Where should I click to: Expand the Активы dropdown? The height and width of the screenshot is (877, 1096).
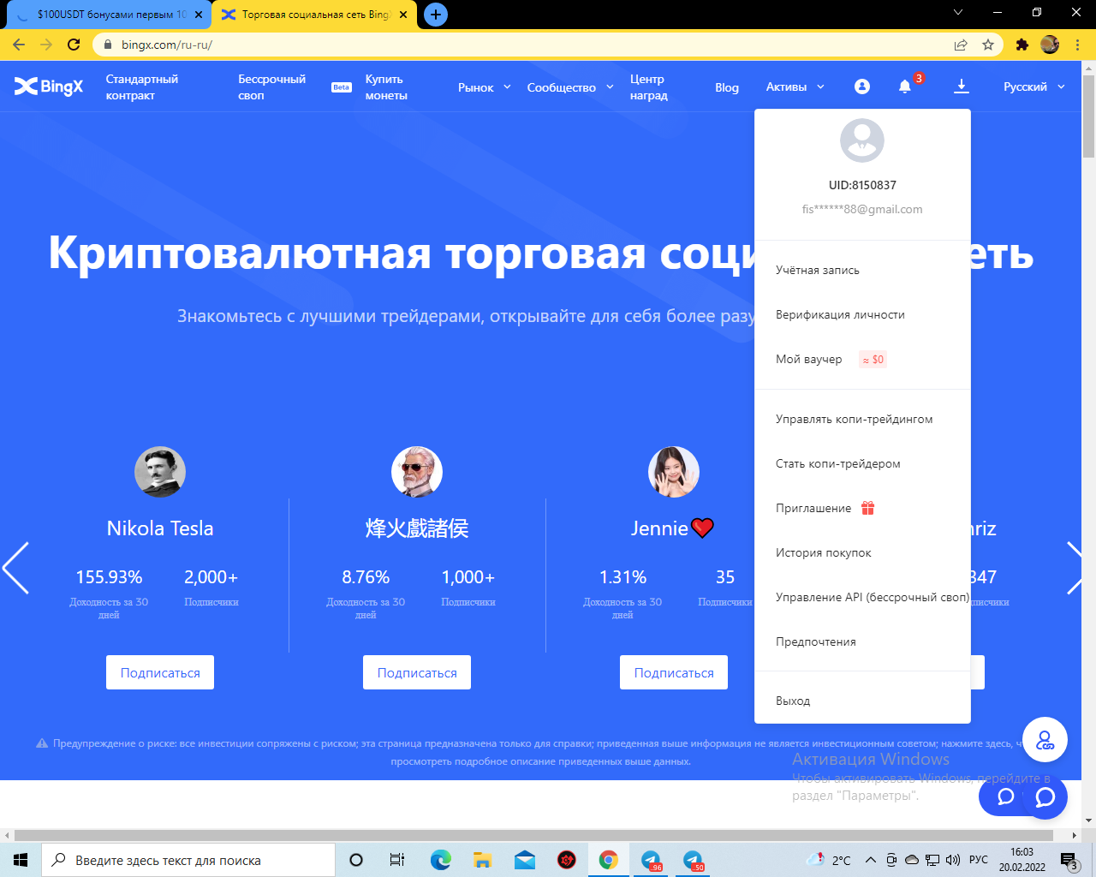click(x=795, y=87)
